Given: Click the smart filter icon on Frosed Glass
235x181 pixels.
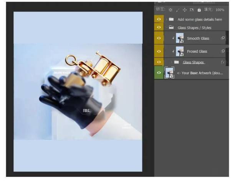Looking at the screenshot, I should coord(223,51).
